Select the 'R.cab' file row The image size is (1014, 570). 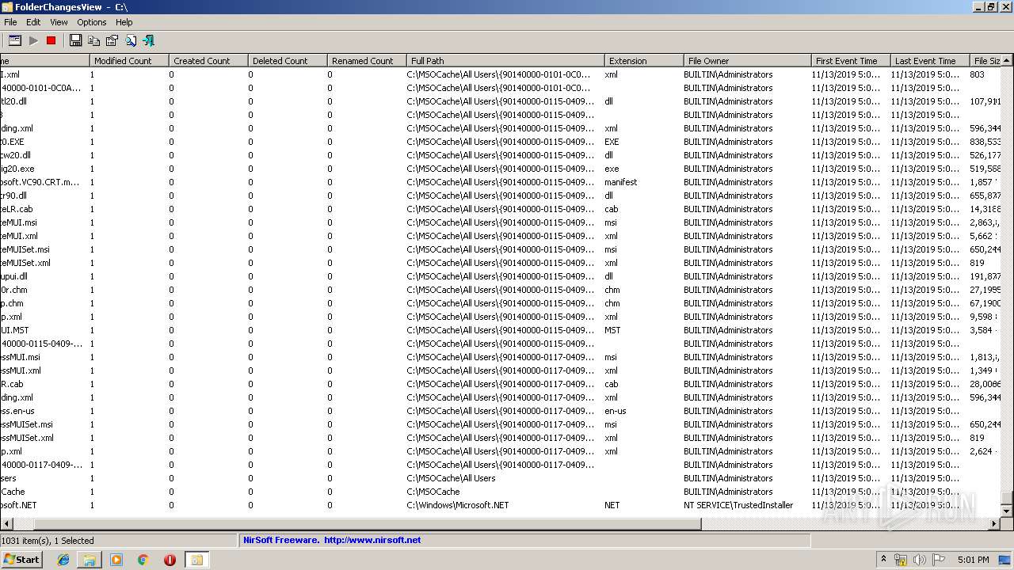(x=501, y=384)
